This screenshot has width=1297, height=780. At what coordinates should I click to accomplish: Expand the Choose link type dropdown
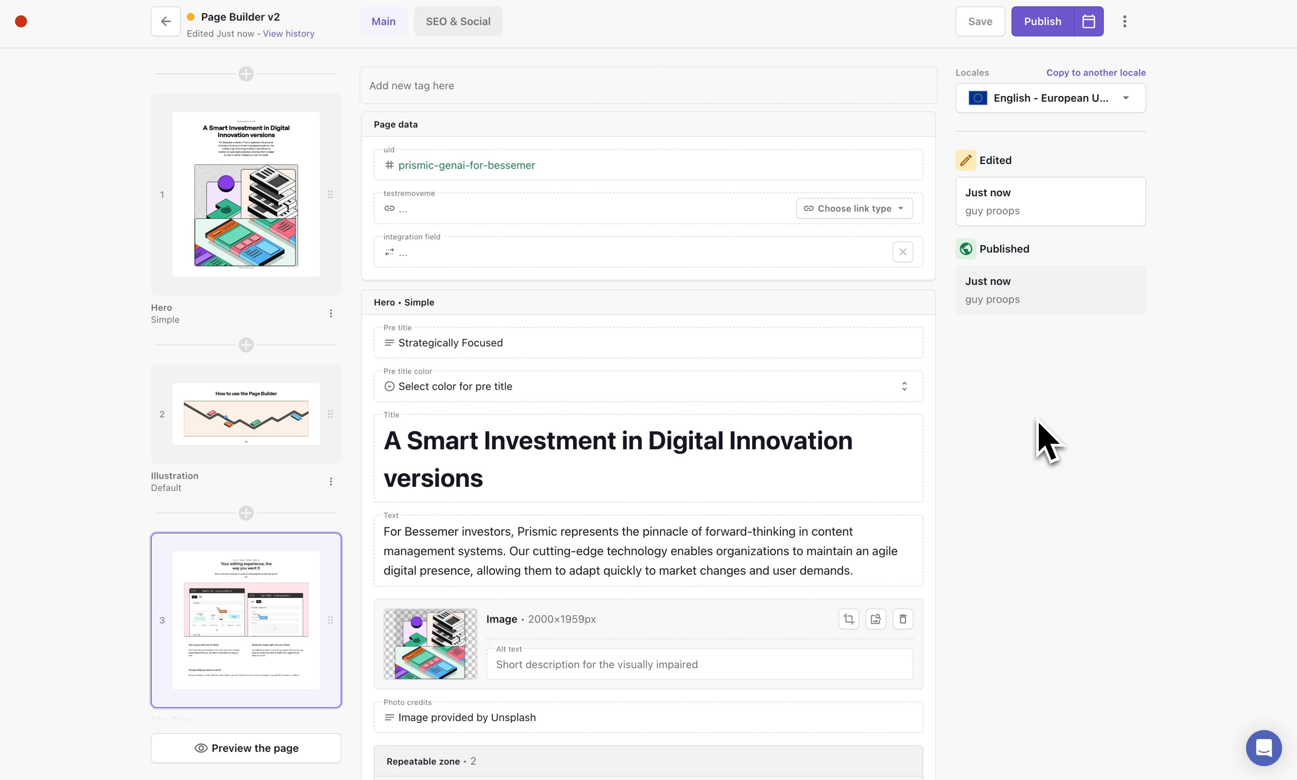click(854, 209)
